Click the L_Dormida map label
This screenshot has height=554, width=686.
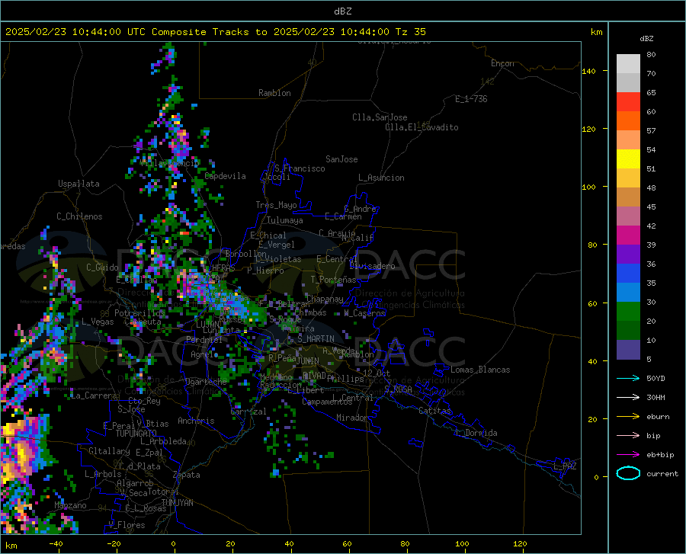[x=476, y=433]
